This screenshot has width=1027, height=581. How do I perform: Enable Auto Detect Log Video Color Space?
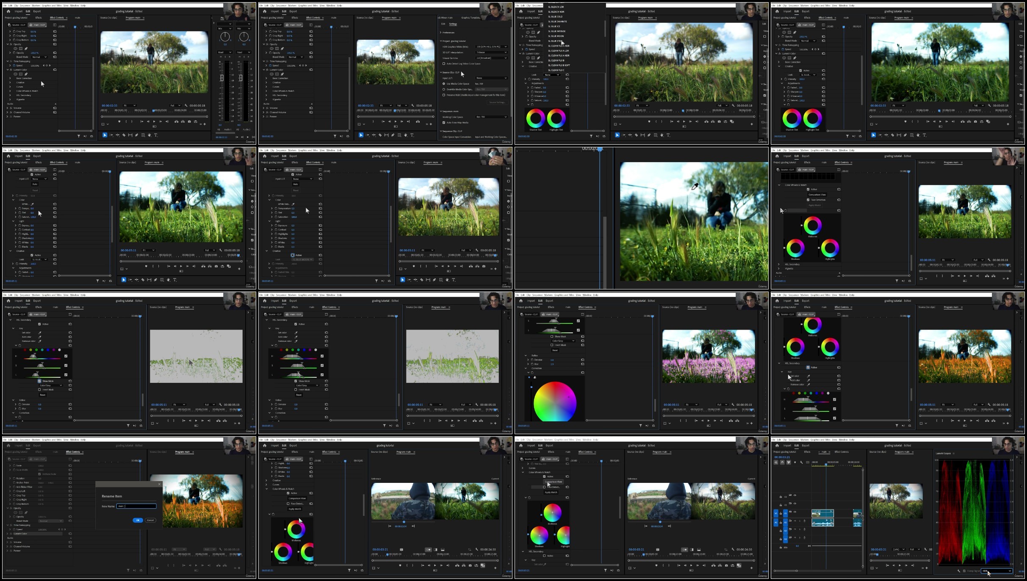coord(444,63)
